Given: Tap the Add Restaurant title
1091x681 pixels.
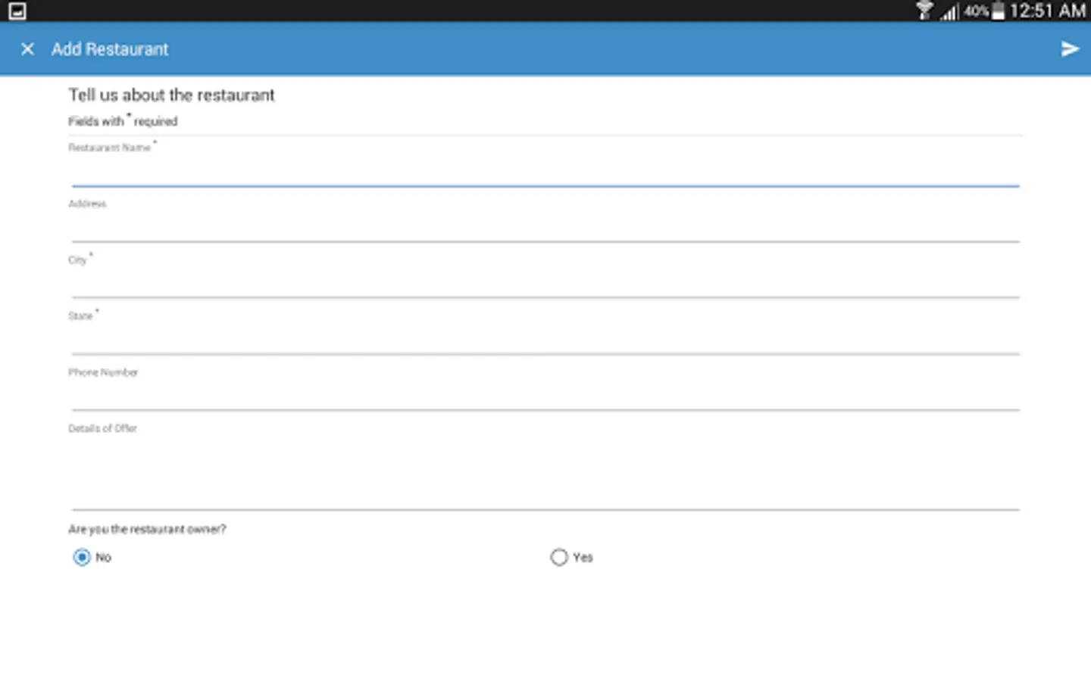Looking at the screenshot, I should tap(110, 49).
